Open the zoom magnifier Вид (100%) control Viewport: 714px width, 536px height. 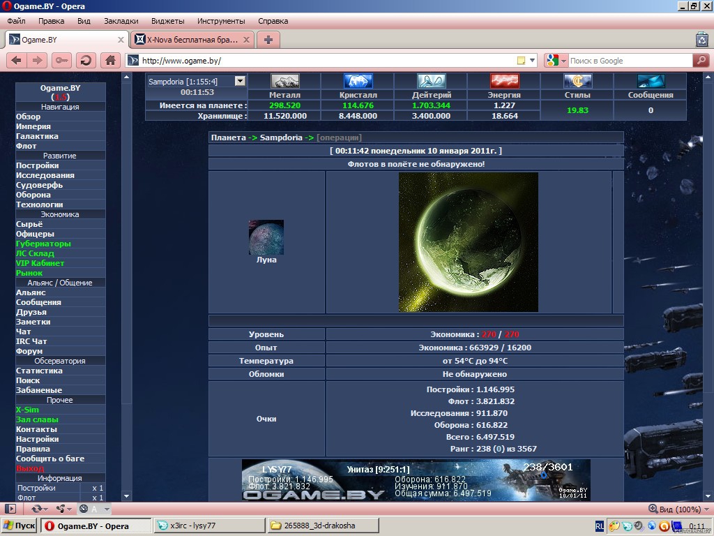point(678,509)
